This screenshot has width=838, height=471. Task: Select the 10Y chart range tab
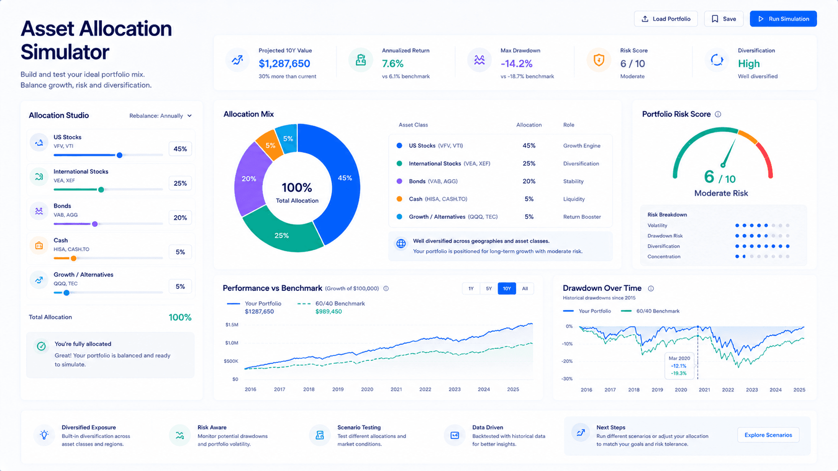point(507,288)
